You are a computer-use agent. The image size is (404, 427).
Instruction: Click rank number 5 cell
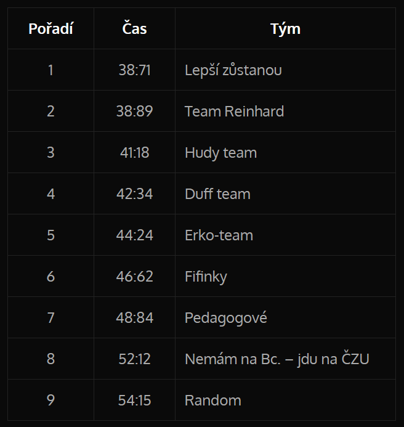pos(50,235)
